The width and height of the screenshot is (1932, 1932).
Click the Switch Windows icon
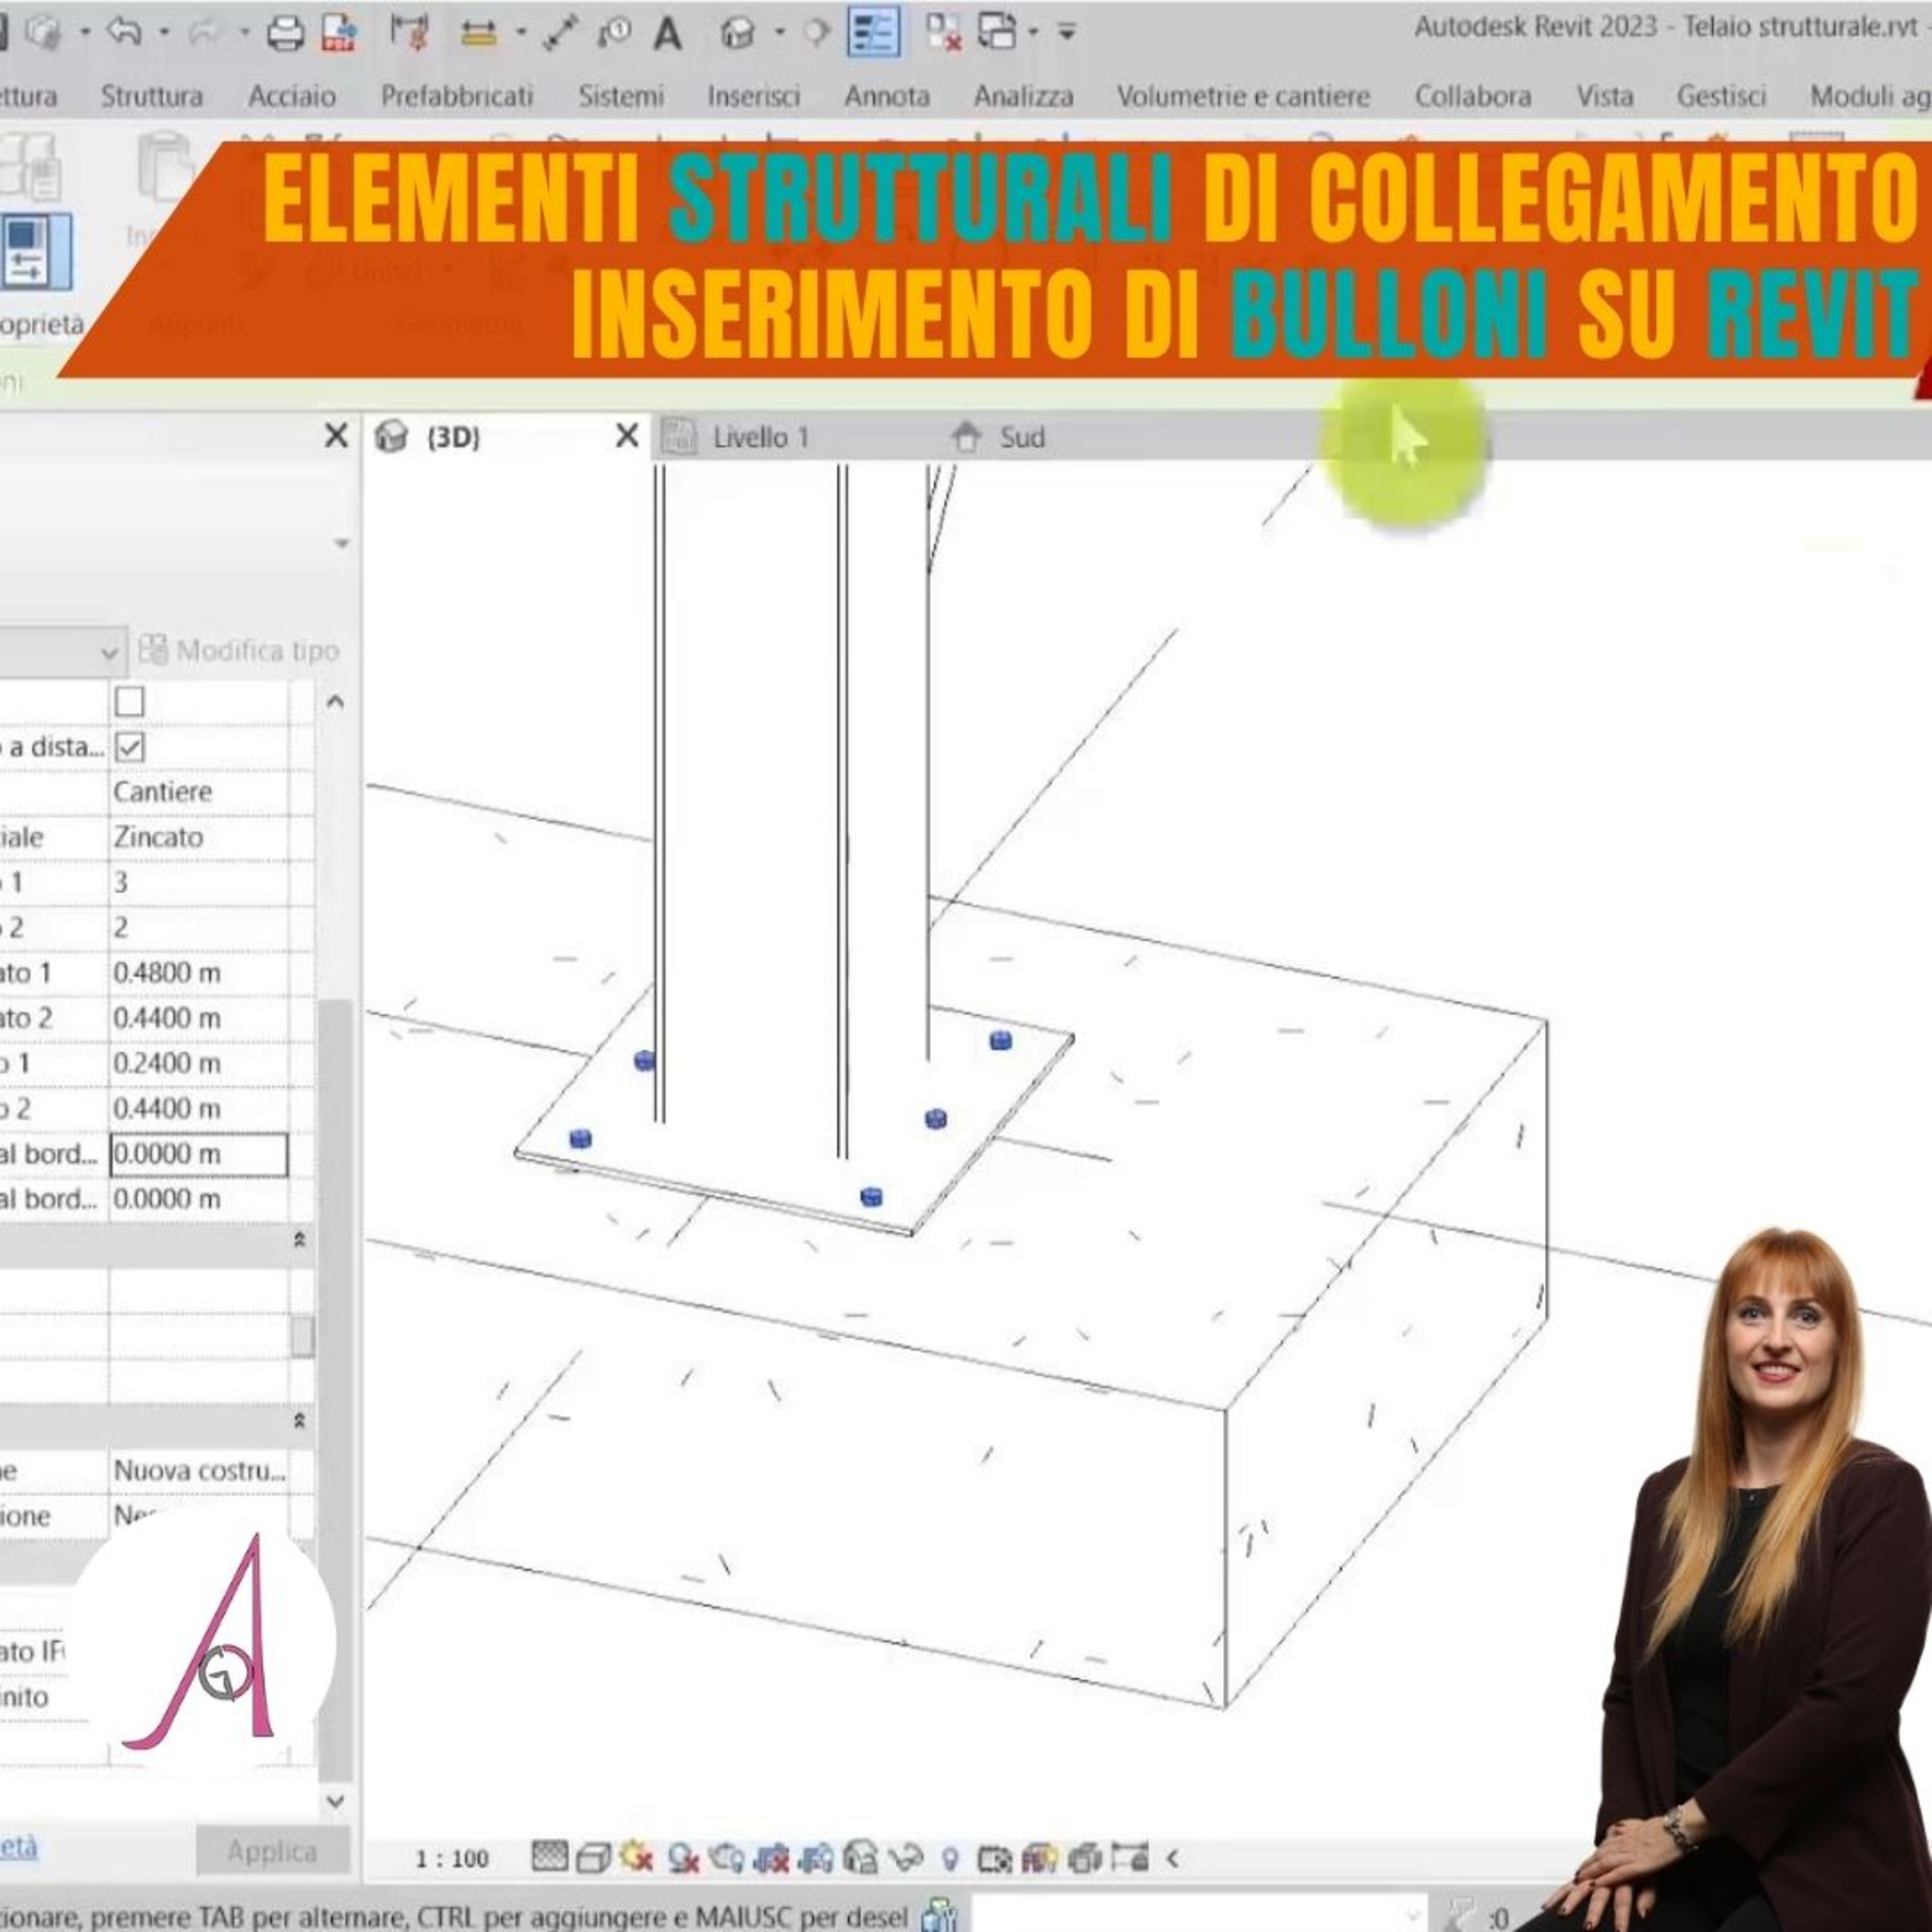point(996,32)
